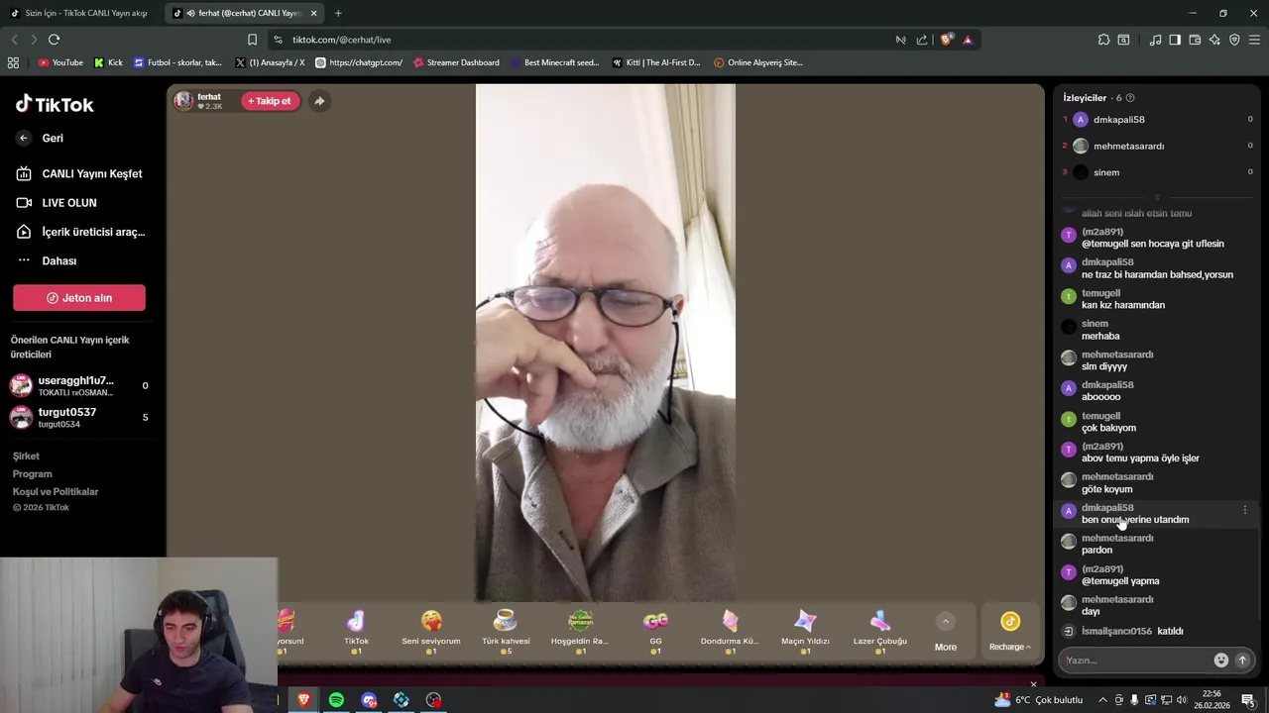1269x713 pixels.
Task: Send the TikTok gift
Action: tap(356, 632)
